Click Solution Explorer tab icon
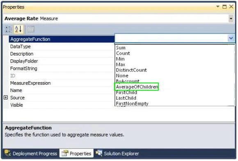 click(99, 153)
